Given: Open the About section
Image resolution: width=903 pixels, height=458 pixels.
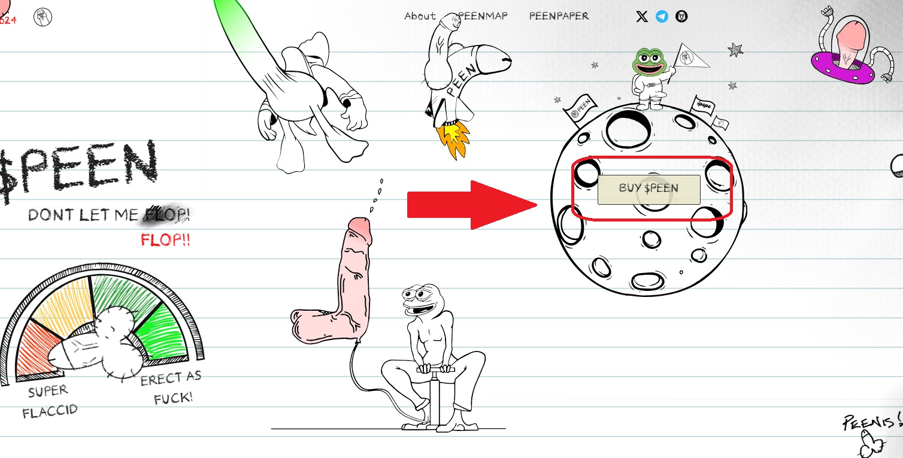Looking at the screenshot, I should point(420,16).
